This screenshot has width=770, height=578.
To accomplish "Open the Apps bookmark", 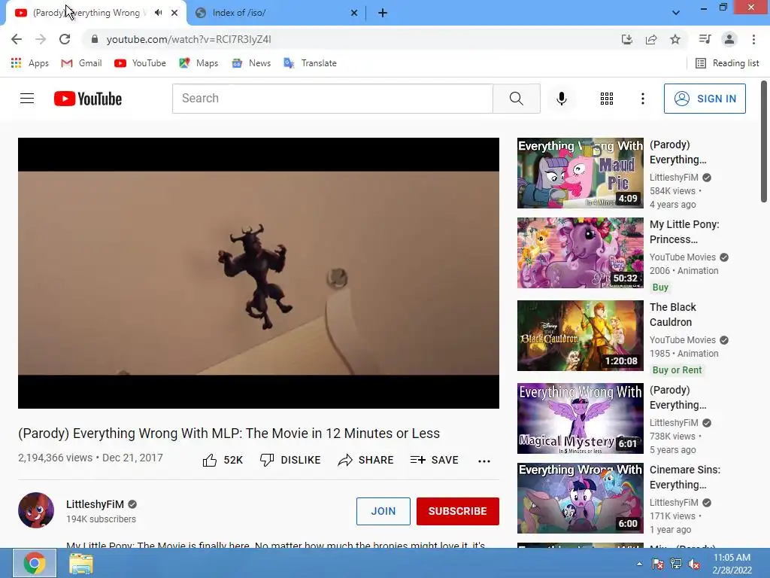I will (30, 63).
